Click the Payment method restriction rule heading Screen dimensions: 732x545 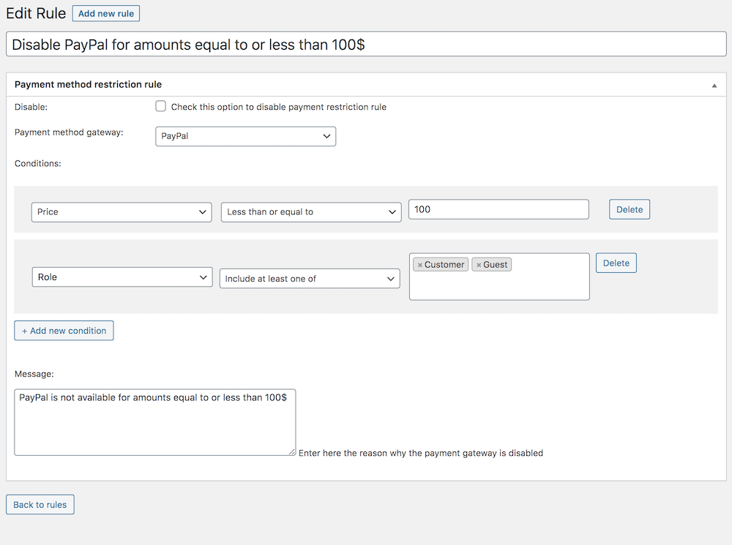pos(88,85)
